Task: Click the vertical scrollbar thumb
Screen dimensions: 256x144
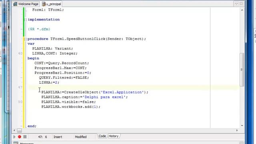Action: 242,70
